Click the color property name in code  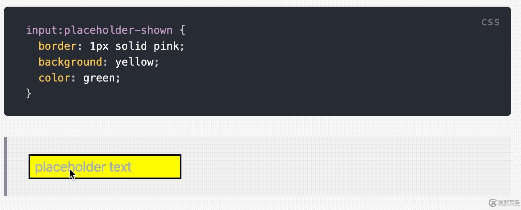point(54,78)
